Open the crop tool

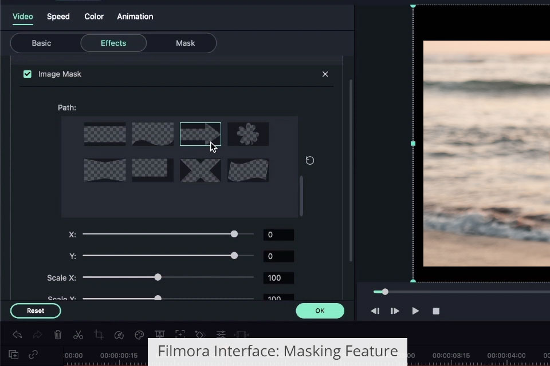point(99,335)
